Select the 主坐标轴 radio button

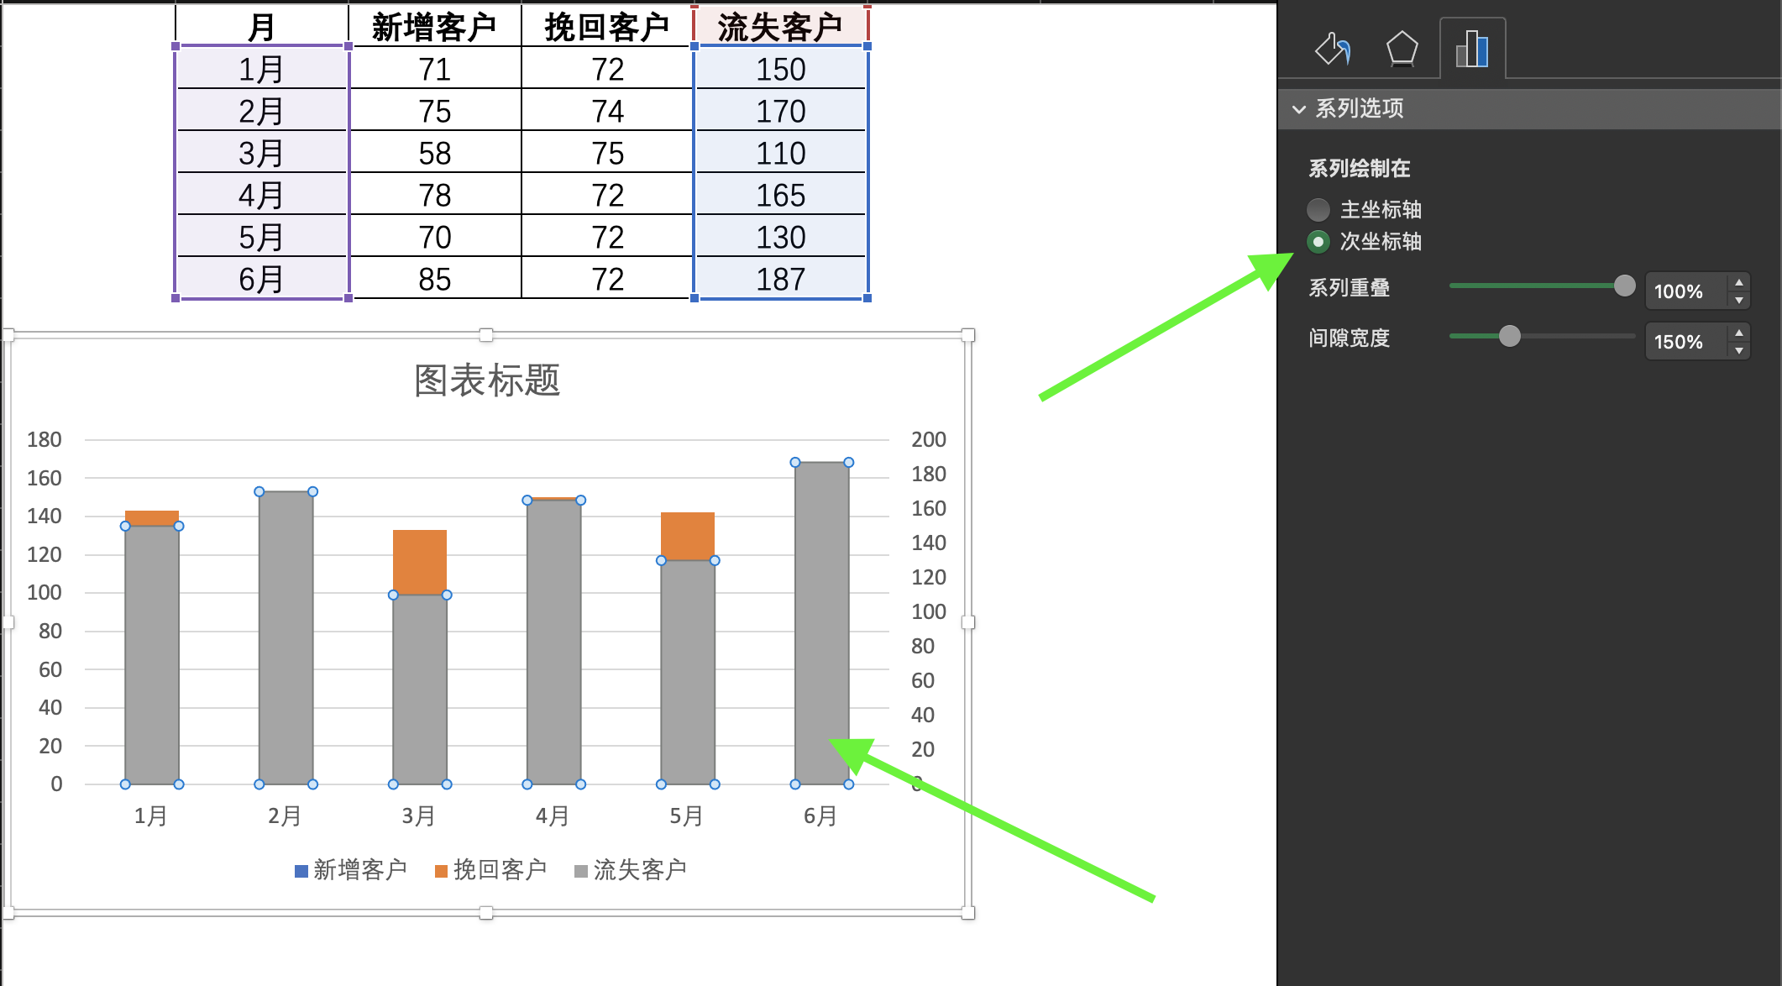[x=1320, y=210]
